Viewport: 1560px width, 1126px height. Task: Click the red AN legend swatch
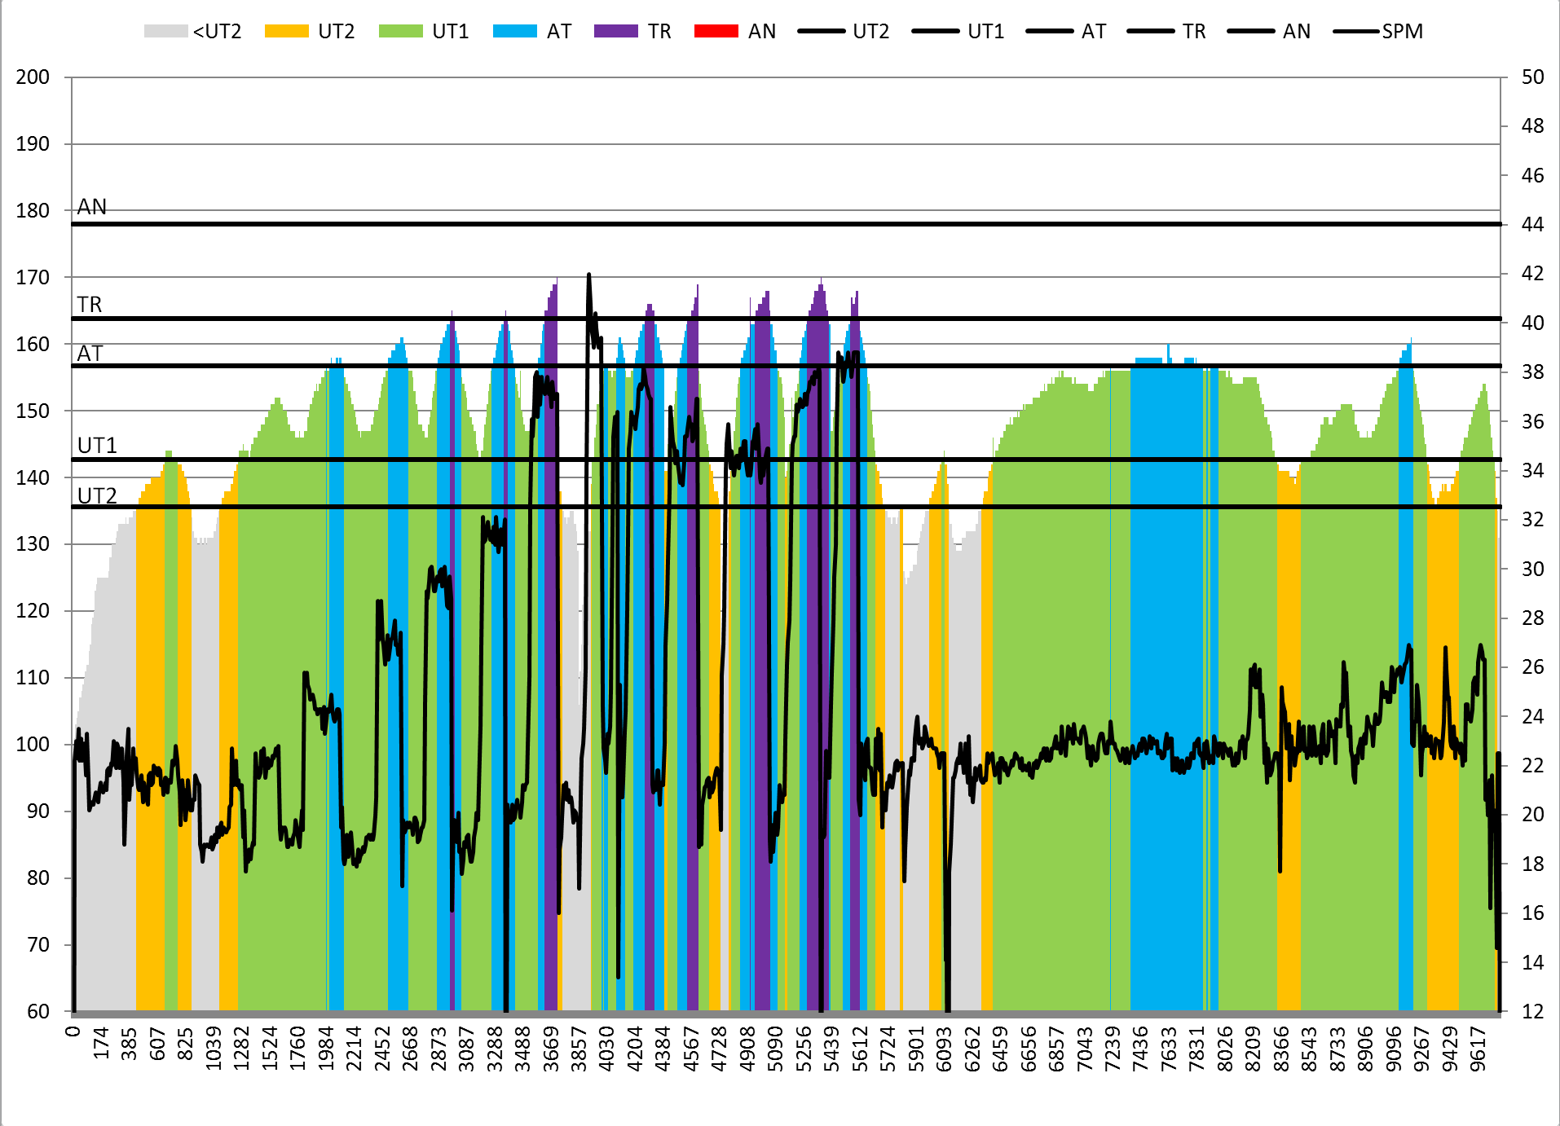pos(716,32)
